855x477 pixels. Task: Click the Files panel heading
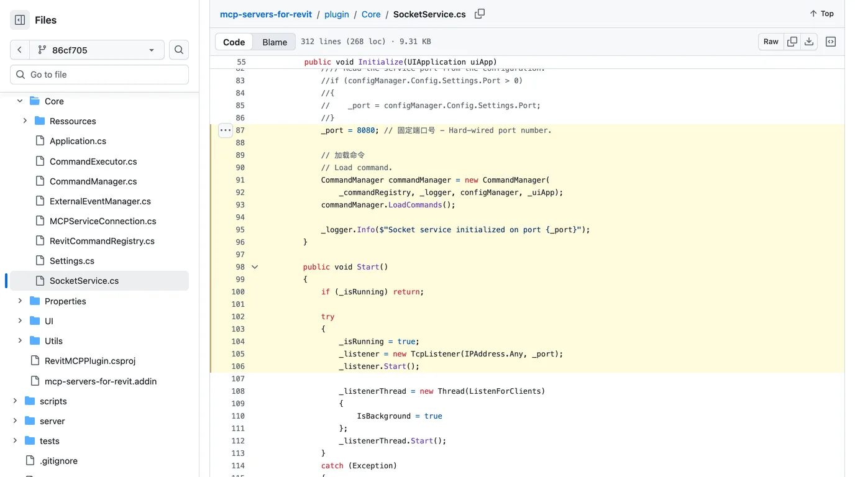(46, 20)
